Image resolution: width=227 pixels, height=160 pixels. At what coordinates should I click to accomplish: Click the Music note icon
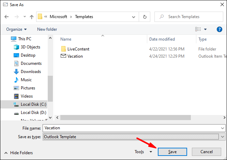(x=16, y=80)
